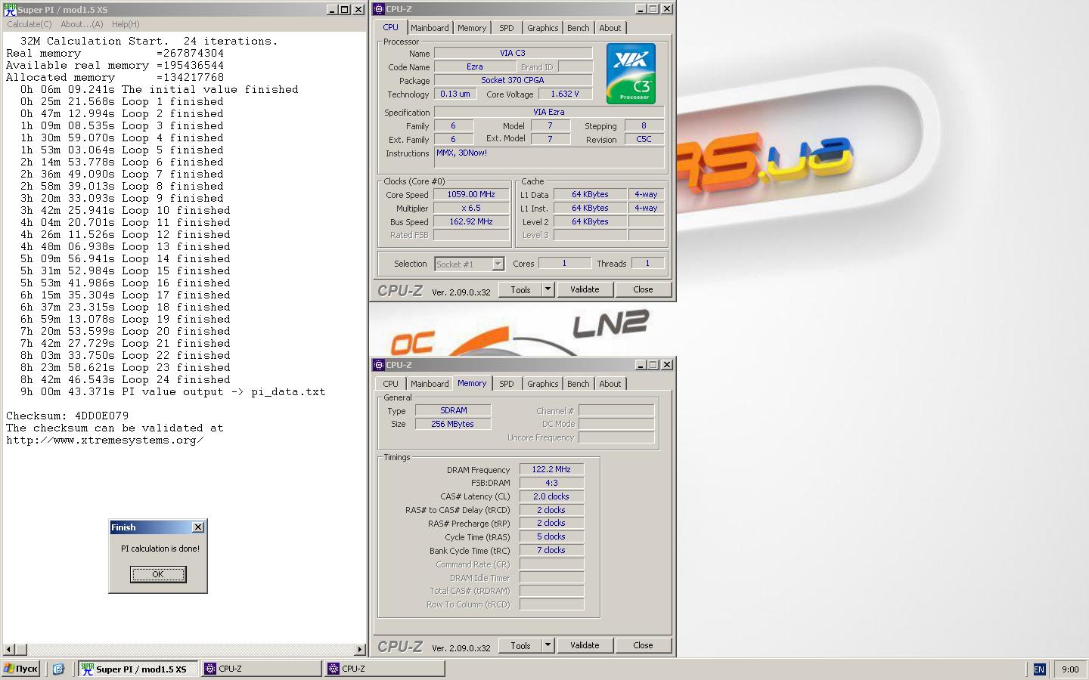The height and width of the screenshot is (680, 1089).
Task: Switch to Memory tab in upper CPU-Z
Action: 472,28
